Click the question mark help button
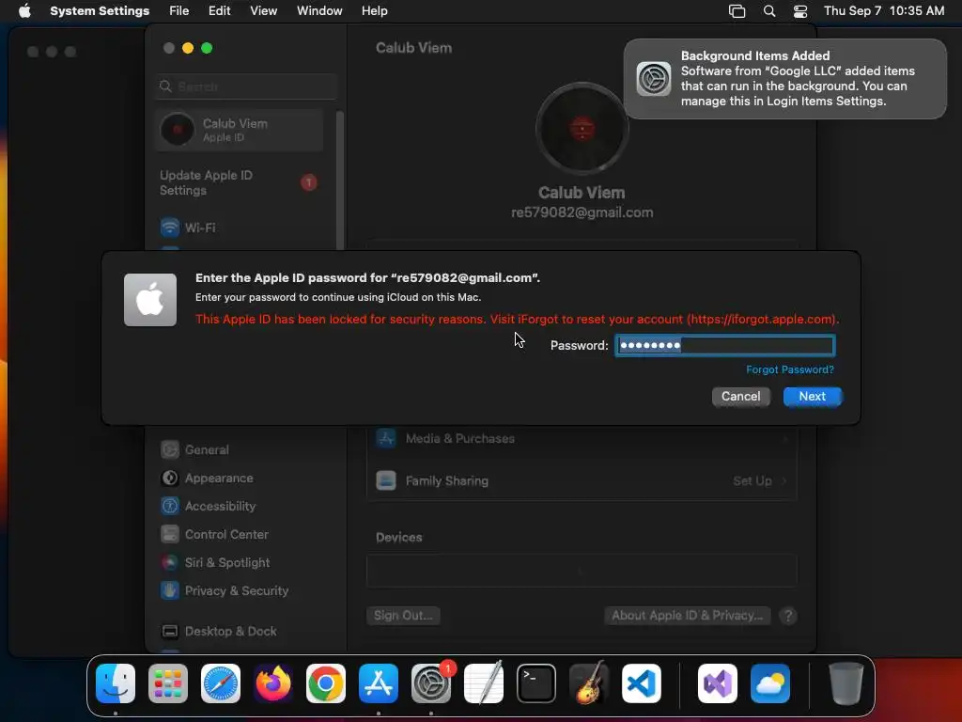 [x=788, y=615]
